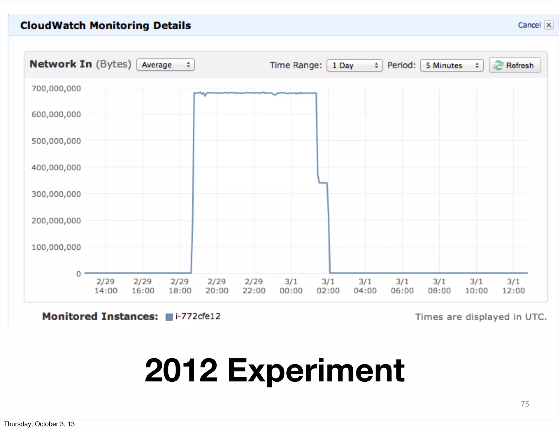Click the 2/29 20:00 axis label
The width and height of the screenshot is (559, 430).
pyautogui.click(x=217, y=286)
